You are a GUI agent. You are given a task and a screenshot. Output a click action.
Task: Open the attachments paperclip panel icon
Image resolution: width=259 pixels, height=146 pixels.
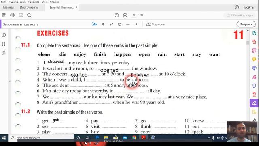pos(4,53)
